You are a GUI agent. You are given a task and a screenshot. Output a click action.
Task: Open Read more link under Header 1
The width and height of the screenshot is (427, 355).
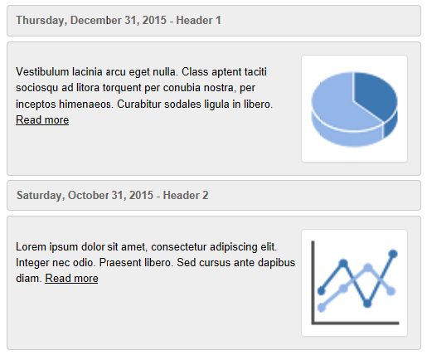coord(42,120)
